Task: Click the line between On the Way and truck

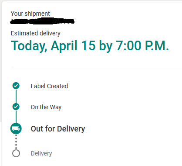Action: (x=16, y=117)
